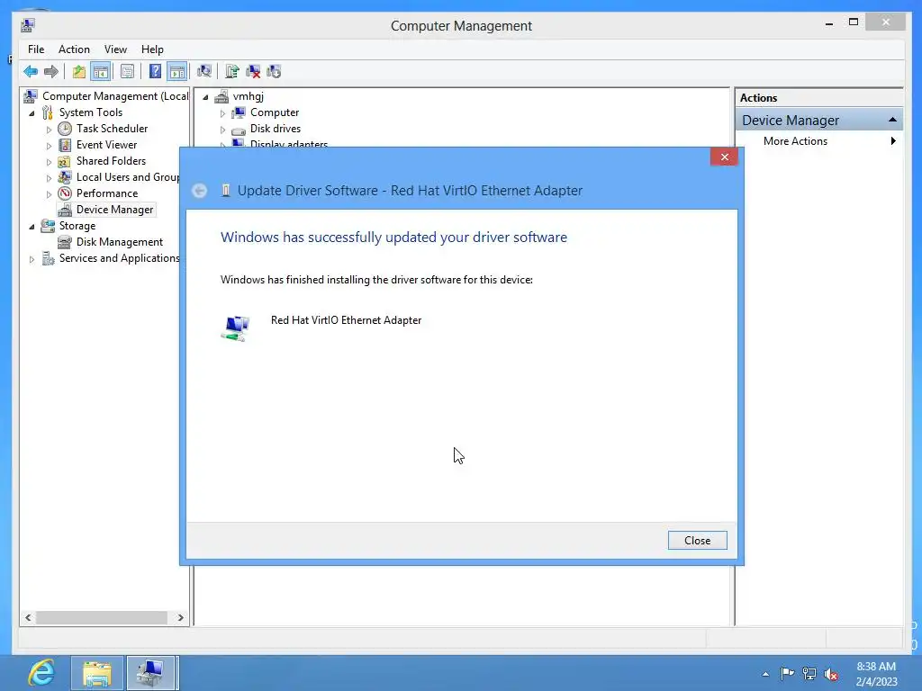Select Event Viewer tree item

tap(106, 145)
